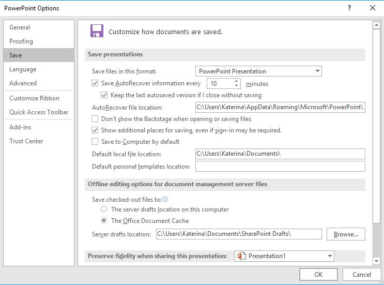Click Browse for server drafts location

[346, 234]
